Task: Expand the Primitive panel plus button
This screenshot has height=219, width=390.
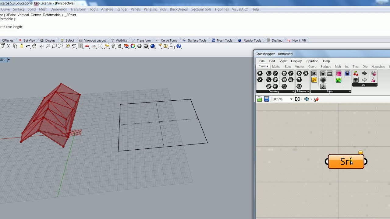Action: coord(308,92)
